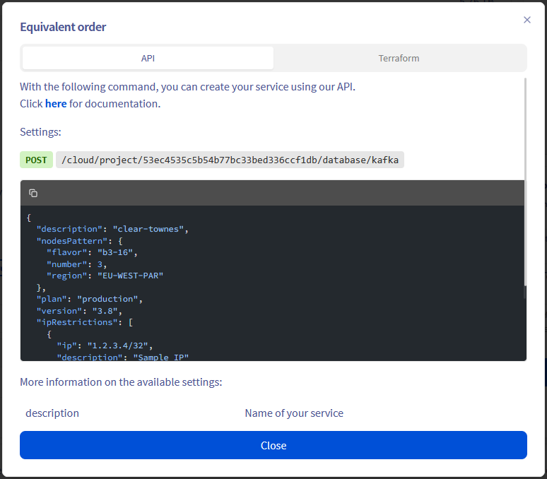
Task: Click the "clear-townes" description value
Action: coord(151,229)
